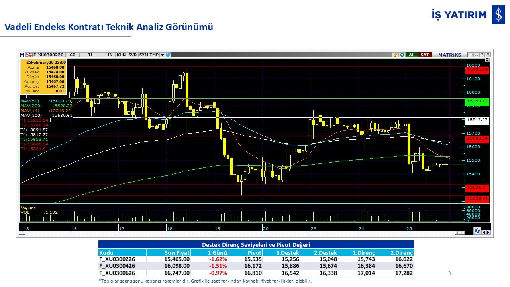Viewport: 510px width, 287px height.
Task: Open the chart type icon beside symbol
Action: [x=29, y=55]
